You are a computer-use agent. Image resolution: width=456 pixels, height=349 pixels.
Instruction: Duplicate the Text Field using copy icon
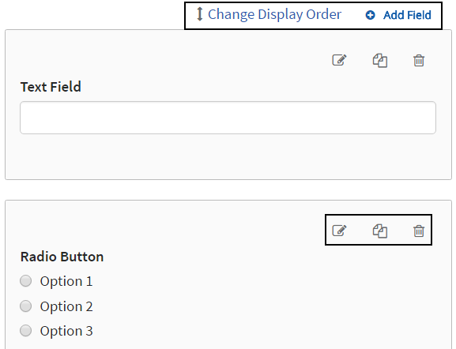pyautogui.click(x=380, y=61)
